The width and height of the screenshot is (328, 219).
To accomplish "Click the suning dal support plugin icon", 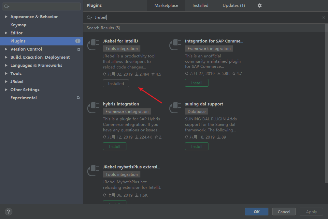I will coord(175,108).
